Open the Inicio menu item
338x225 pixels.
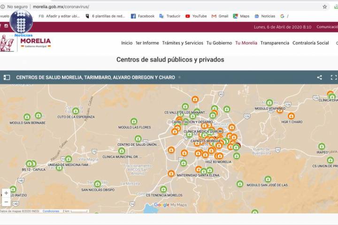click(127, 43)
